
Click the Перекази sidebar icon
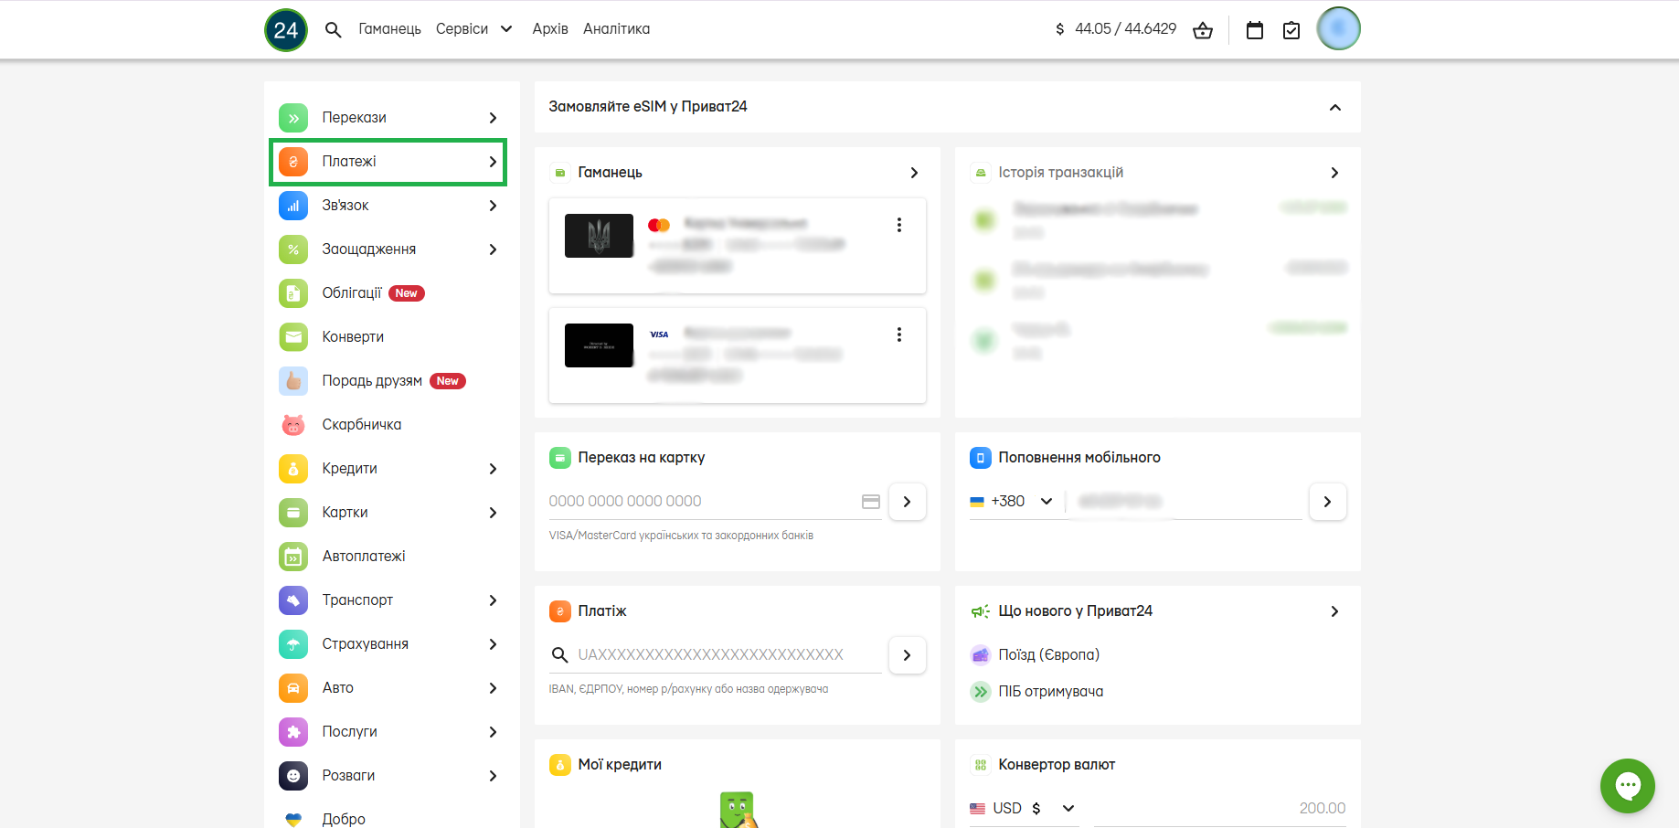[x=293, y=118]
